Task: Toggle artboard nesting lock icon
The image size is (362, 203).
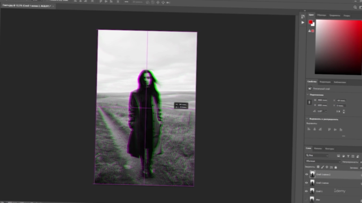Action: 331,167
